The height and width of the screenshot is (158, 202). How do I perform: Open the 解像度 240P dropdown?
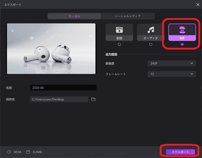[x=172, y=64]
